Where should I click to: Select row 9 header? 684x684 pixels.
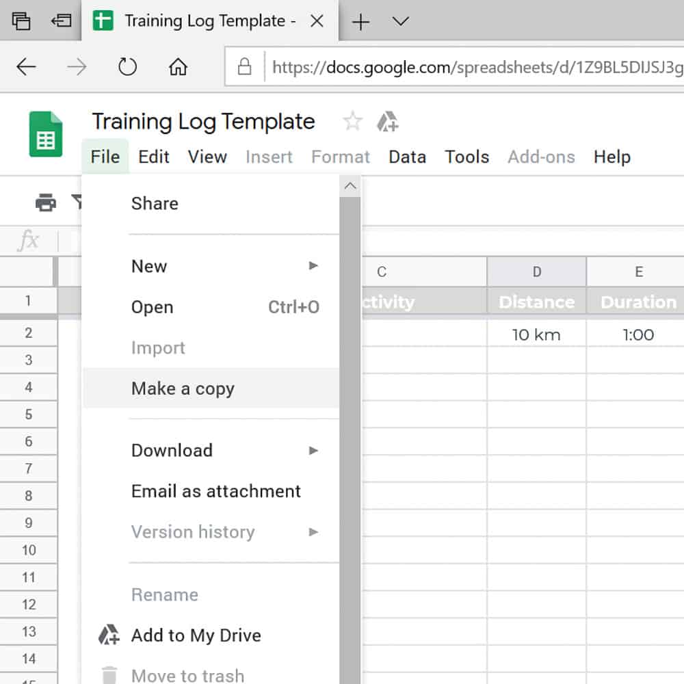coord(28,523)
